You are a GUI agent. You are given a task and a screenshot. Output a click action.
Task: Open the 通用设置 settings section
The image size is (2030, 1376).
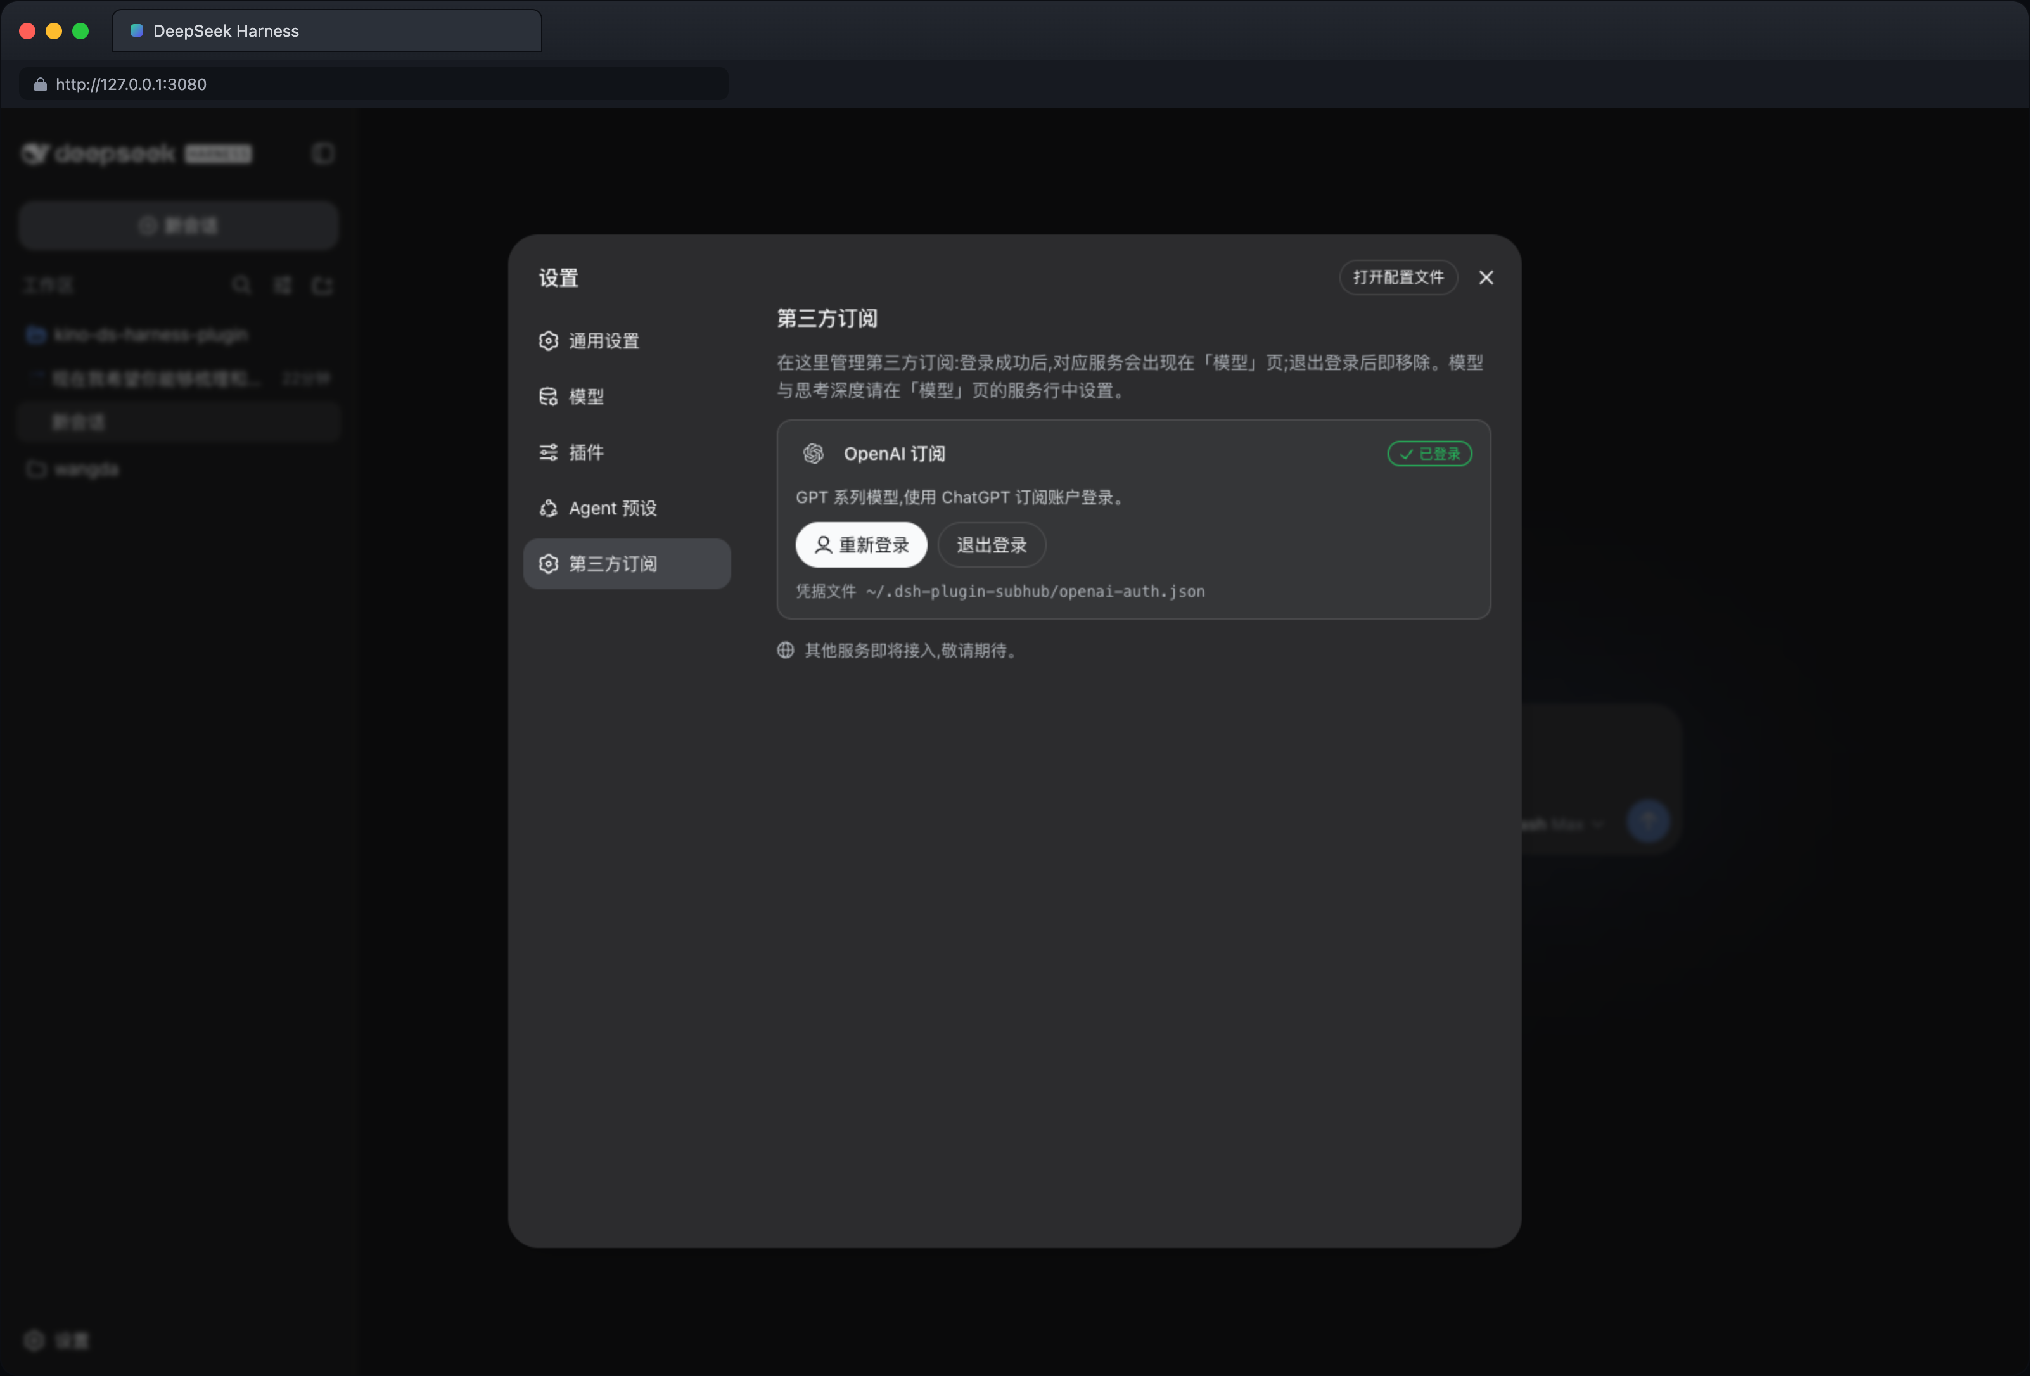pos(626,341)
